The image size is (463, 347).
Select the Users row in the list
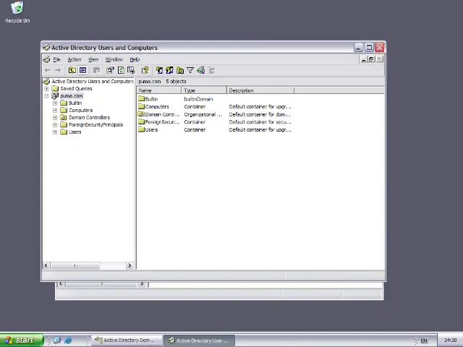coord(148,129)
